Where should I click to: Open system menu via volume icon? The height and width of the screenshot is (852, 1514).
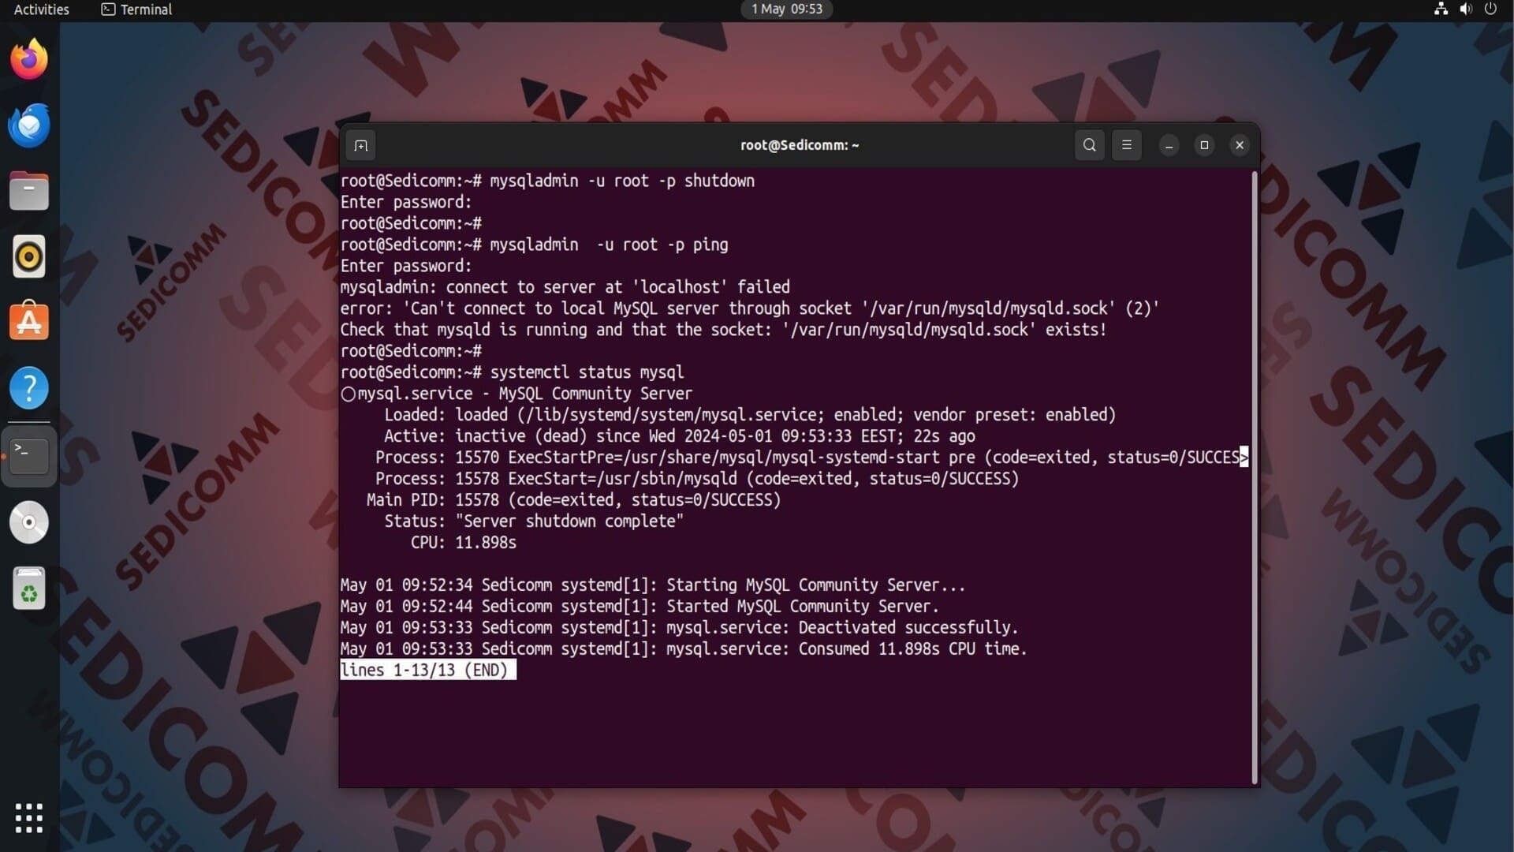pos(1465,9)
